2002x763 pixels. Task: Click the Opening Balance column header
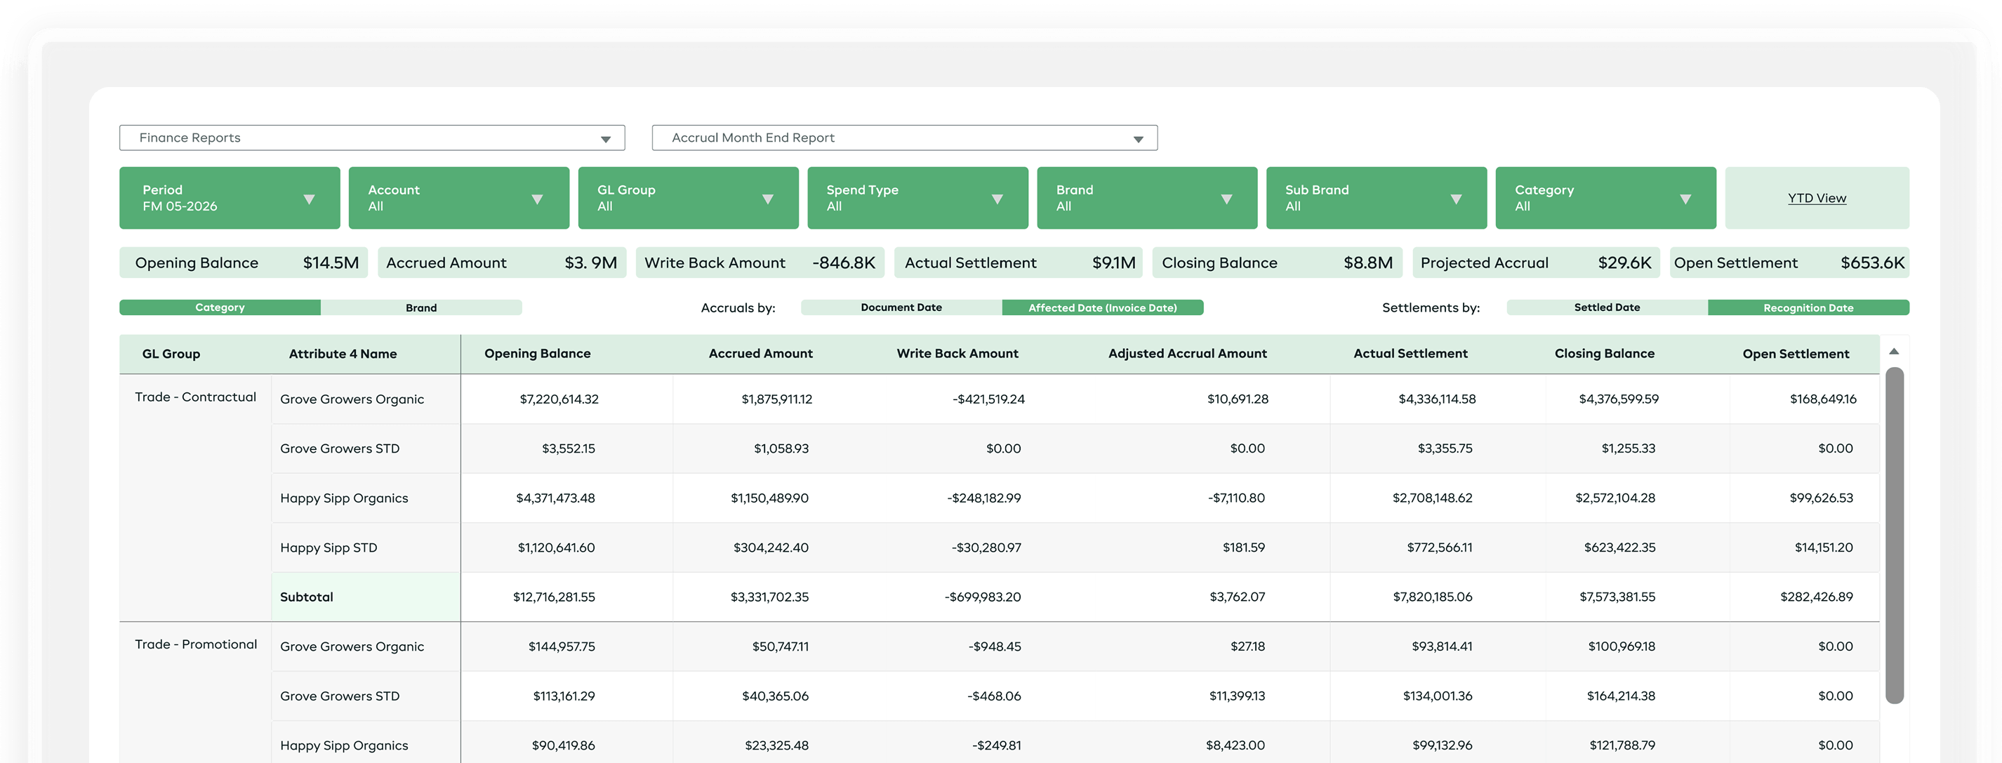tap(537, 354)
